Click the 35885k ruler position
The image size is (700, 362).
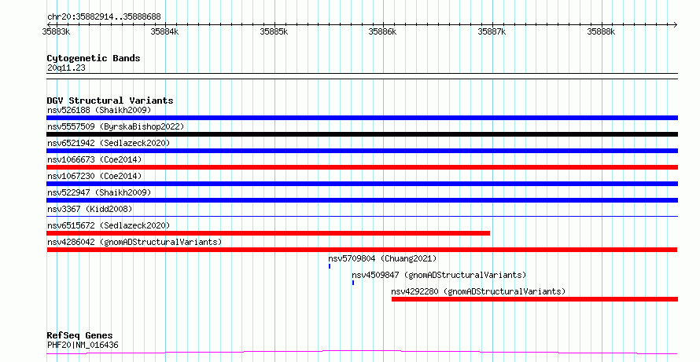[x=274, y=31]
